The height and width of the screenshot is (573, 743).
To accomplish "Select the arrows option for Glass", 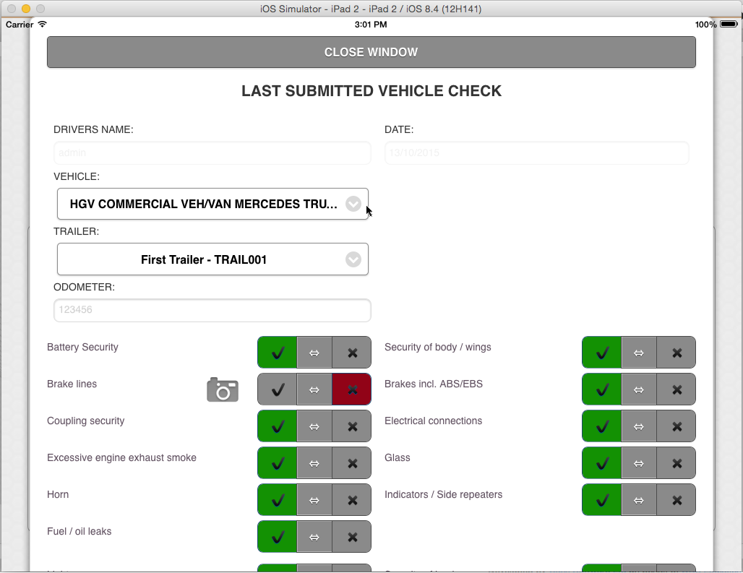I will [639, 463].
